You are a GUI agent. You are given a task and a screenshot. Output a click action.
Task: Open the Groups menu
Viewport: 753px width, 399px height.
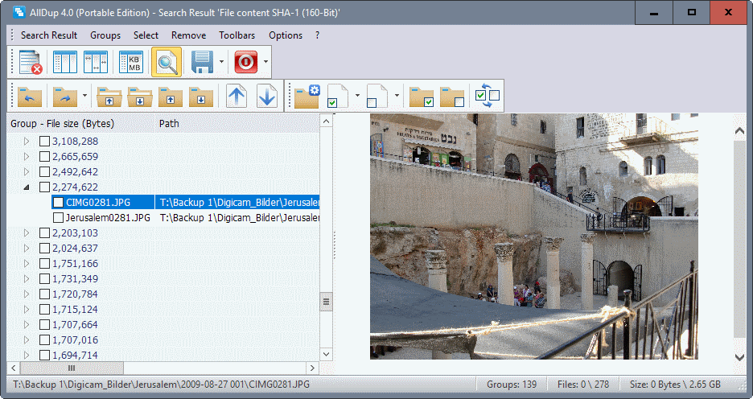pyautogui.click(x=105, y=35)
